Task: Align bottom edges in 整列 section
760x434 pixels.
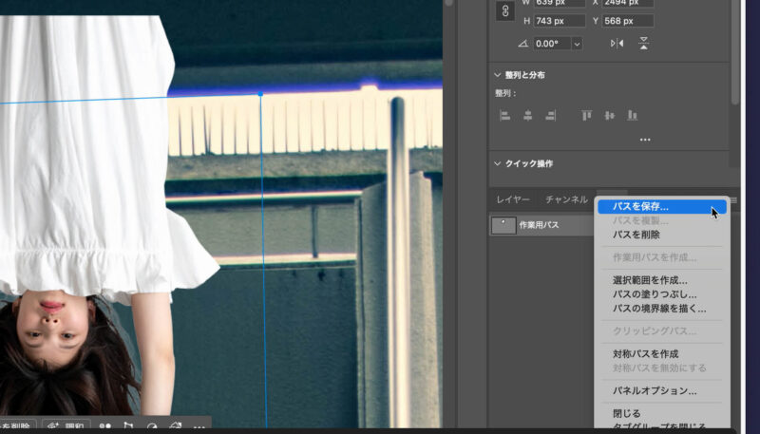Action: (x=632, y=115)
